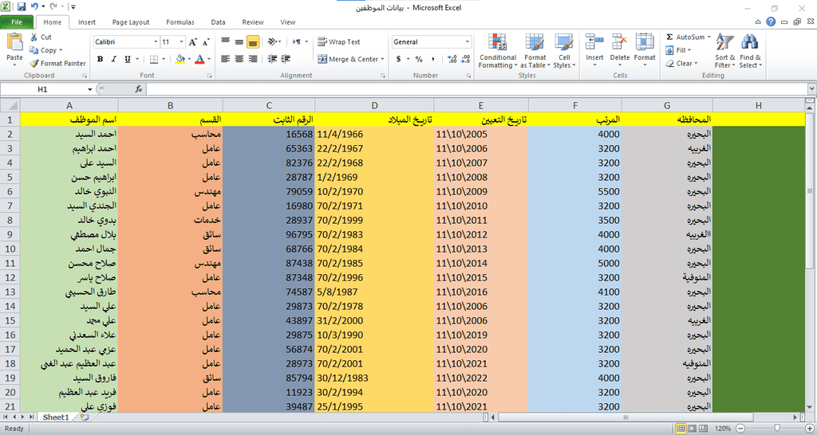Undo the last action in quick access toolbar
The height and width of the screenshot is (435, 817).
point(34,6)
